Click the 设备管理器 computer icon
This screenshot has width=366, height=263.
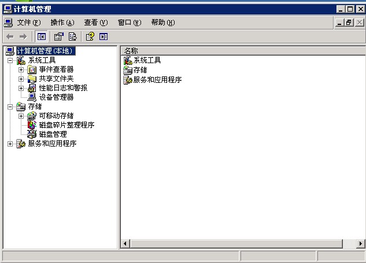(32, 97)
